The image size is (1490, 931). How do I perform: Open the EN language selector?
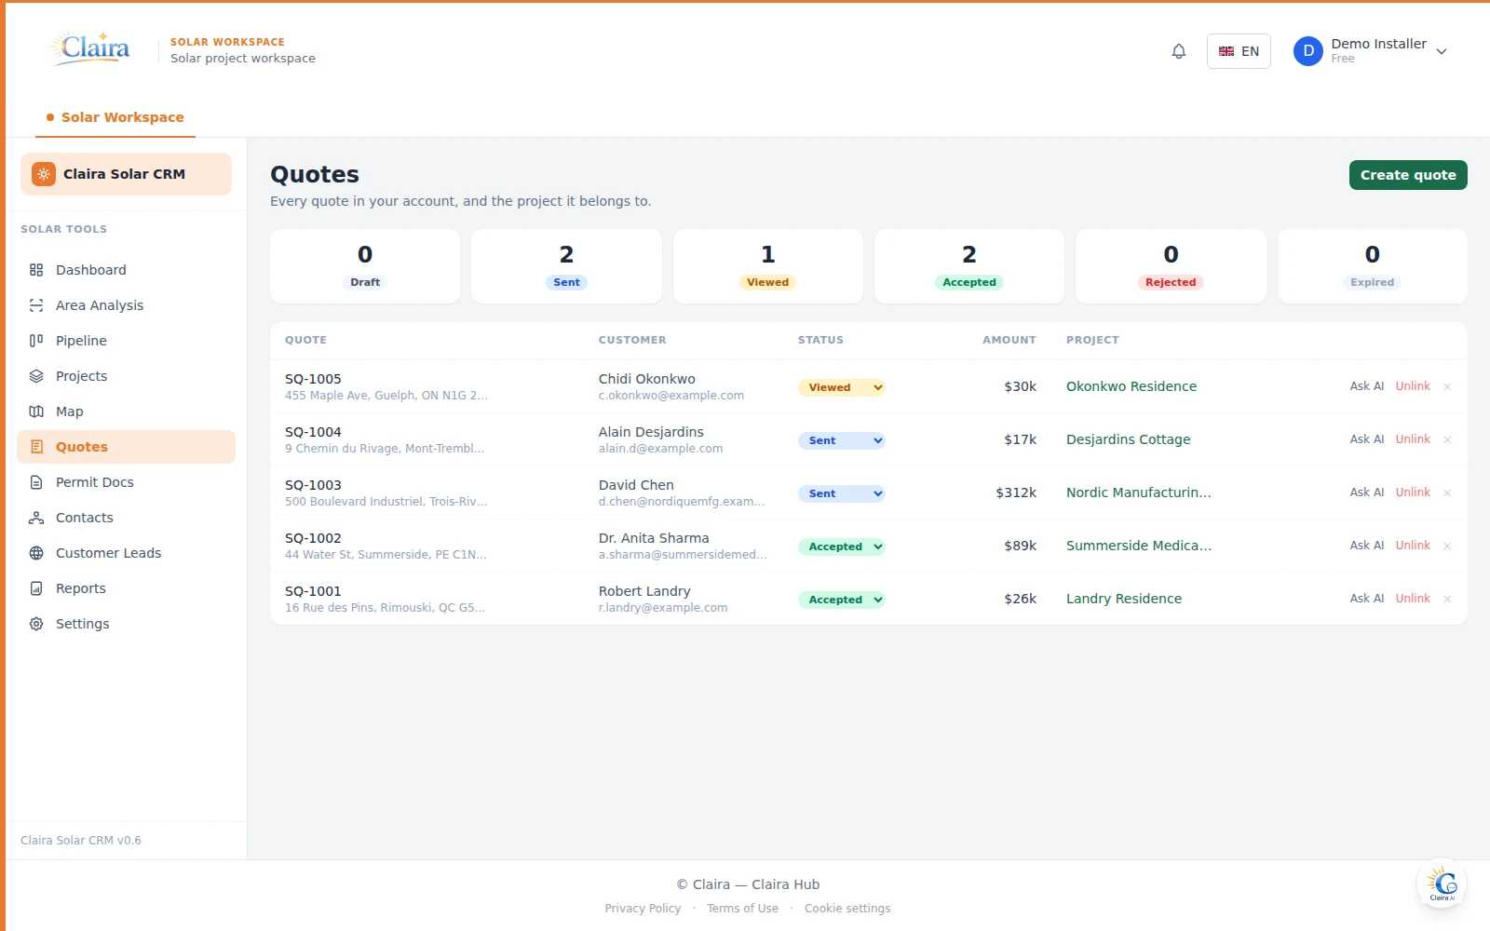(x=1239, y=51)
